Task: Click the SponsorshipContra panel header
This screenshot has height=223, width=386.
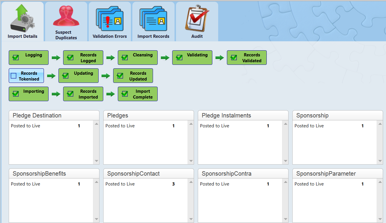Action: [243, 174]
